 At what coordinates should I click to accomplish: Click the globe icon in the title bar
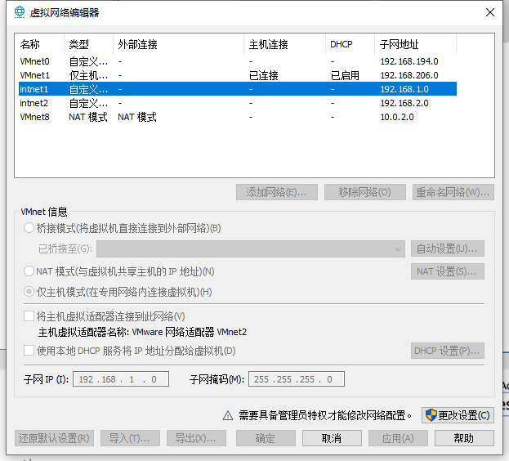coord(20,12)
